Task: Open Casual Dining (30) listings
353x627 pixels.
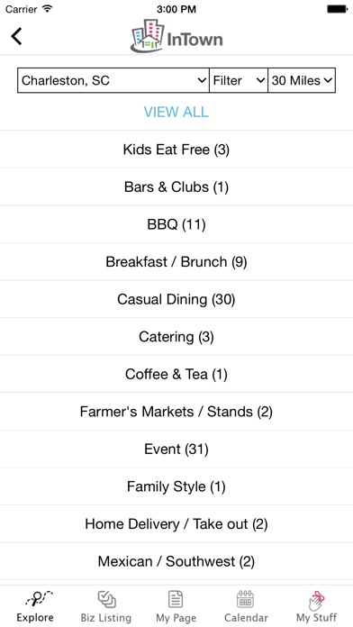Action: click(x=176, y=299)
